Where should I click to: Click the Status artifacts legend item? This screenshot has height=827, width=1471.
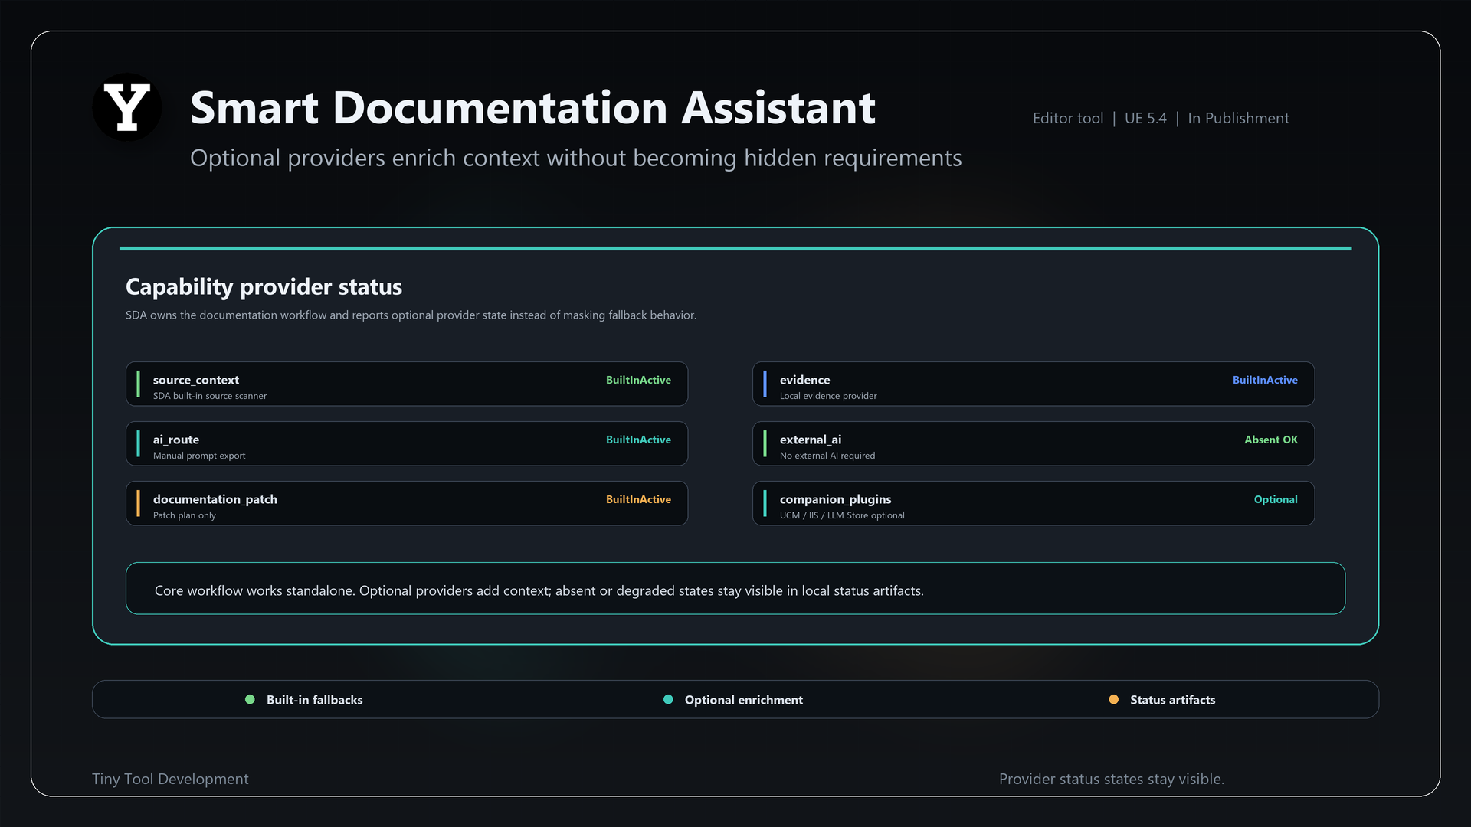(x=1162, y=700)
